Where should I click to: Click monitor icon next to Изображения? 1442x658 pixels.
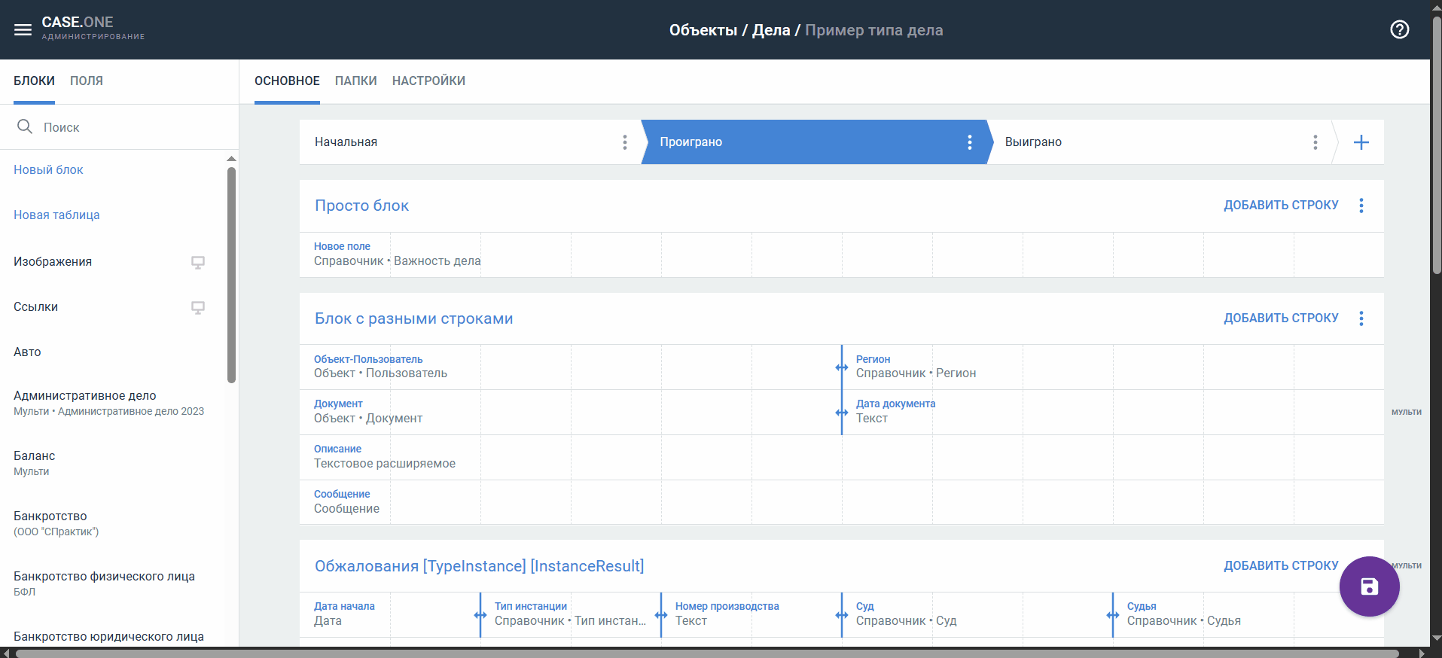coord(198,262)
